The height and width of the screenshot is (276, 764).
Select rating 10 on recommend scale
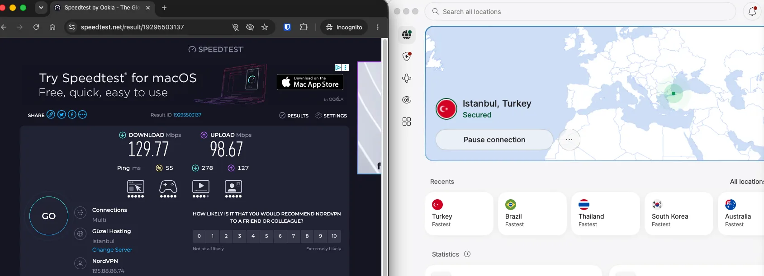tap(334, 236)
